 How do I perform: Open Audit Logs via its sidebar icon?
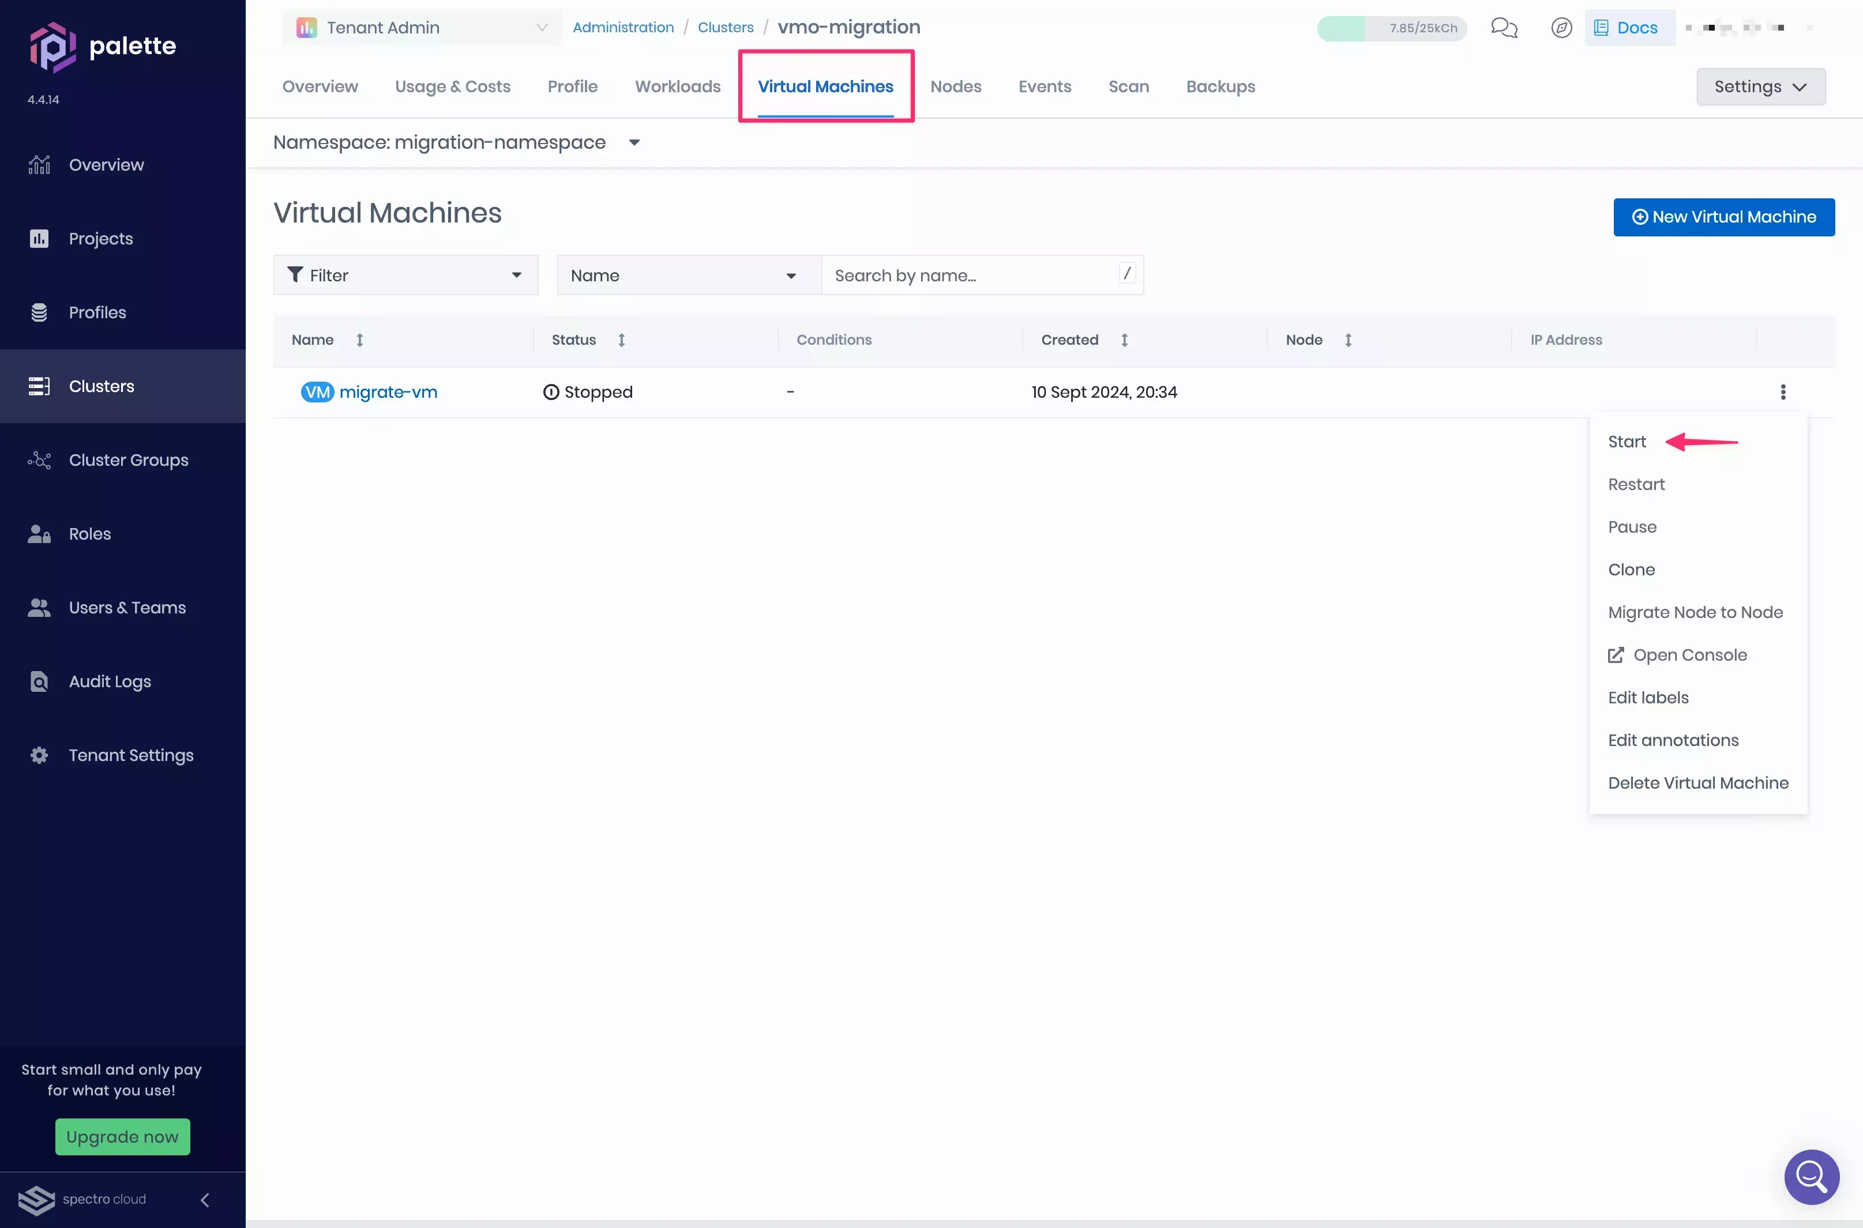(39, 681)
